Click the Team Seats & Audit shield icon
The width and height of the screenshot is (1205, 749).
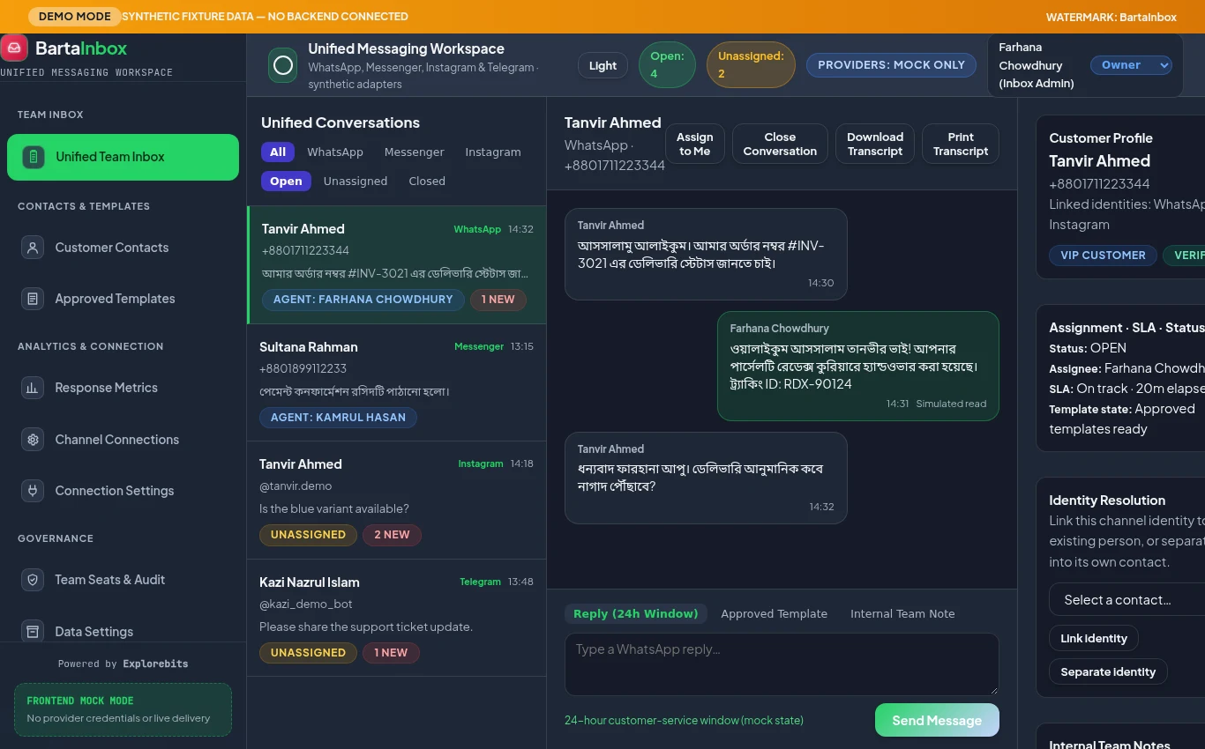[x=33, y=580]
